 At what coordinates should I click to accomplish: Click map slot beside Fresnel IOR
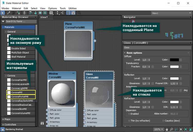[181, 84]
